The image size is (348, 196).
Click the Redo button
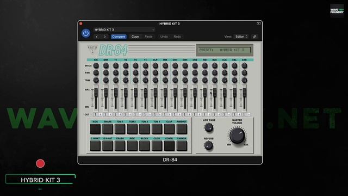point(177,36)
